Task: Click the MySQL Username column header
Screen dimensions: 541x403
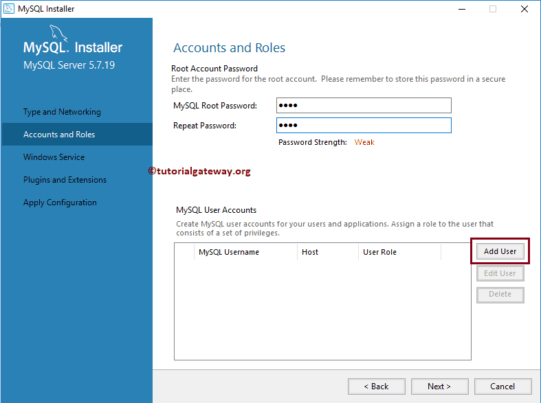Action: point(245,252)
